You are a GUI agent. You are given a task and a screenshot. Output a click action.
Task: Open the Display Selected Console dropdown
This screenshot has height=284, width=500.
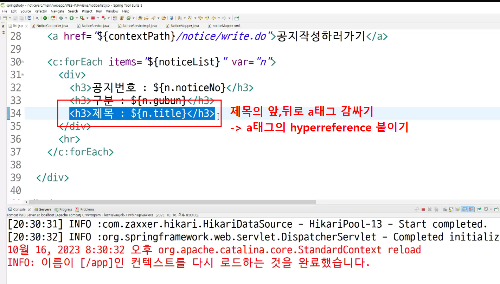click(491, 209)
